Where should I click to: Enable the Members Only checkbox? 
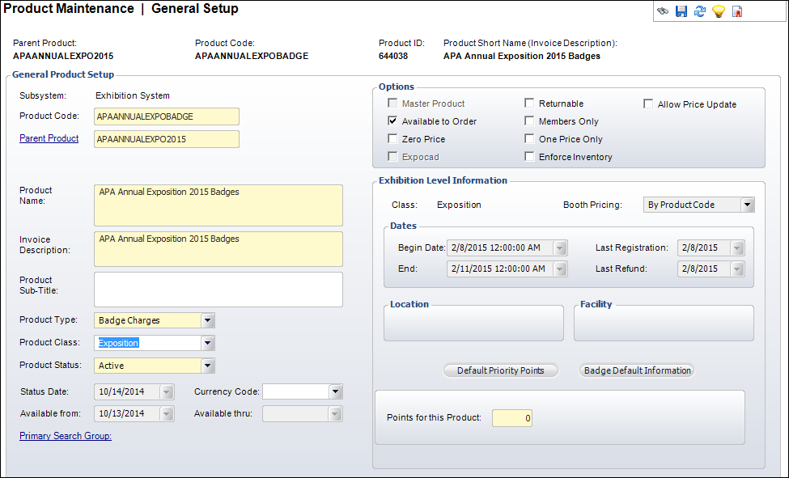tap(529, 121)
